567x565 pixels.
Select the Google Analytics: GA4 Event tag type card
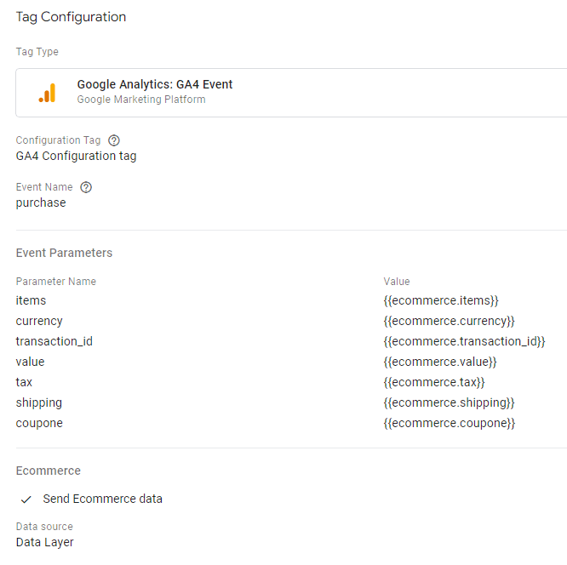291,93
